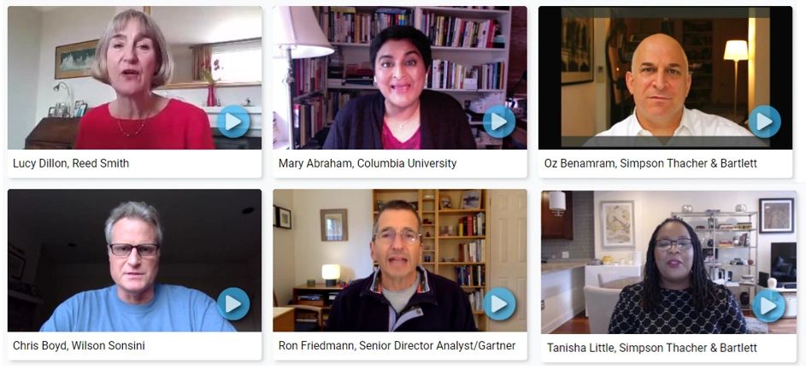Play Mary Abraham's video
Viewport: 806px width, 370px height.
pos(498,122)
